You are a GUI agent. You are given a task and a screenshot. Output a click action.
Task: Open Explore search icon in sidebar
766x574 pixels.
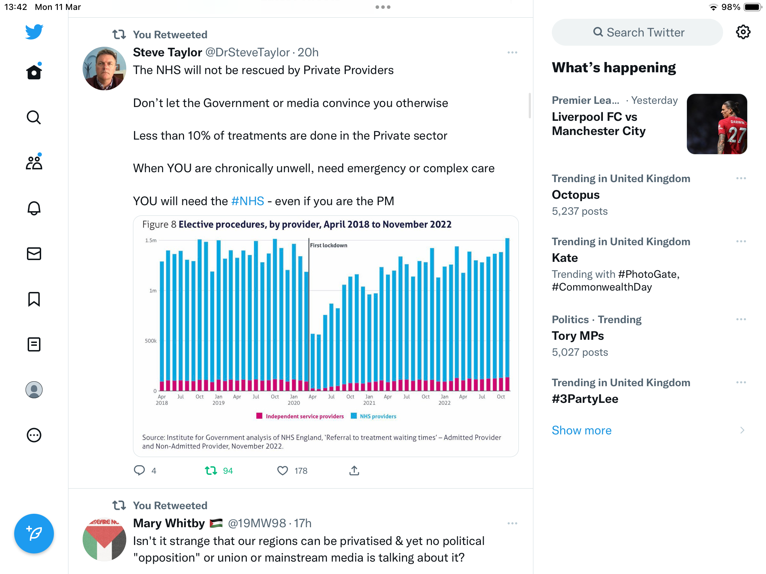click(34, 117)
